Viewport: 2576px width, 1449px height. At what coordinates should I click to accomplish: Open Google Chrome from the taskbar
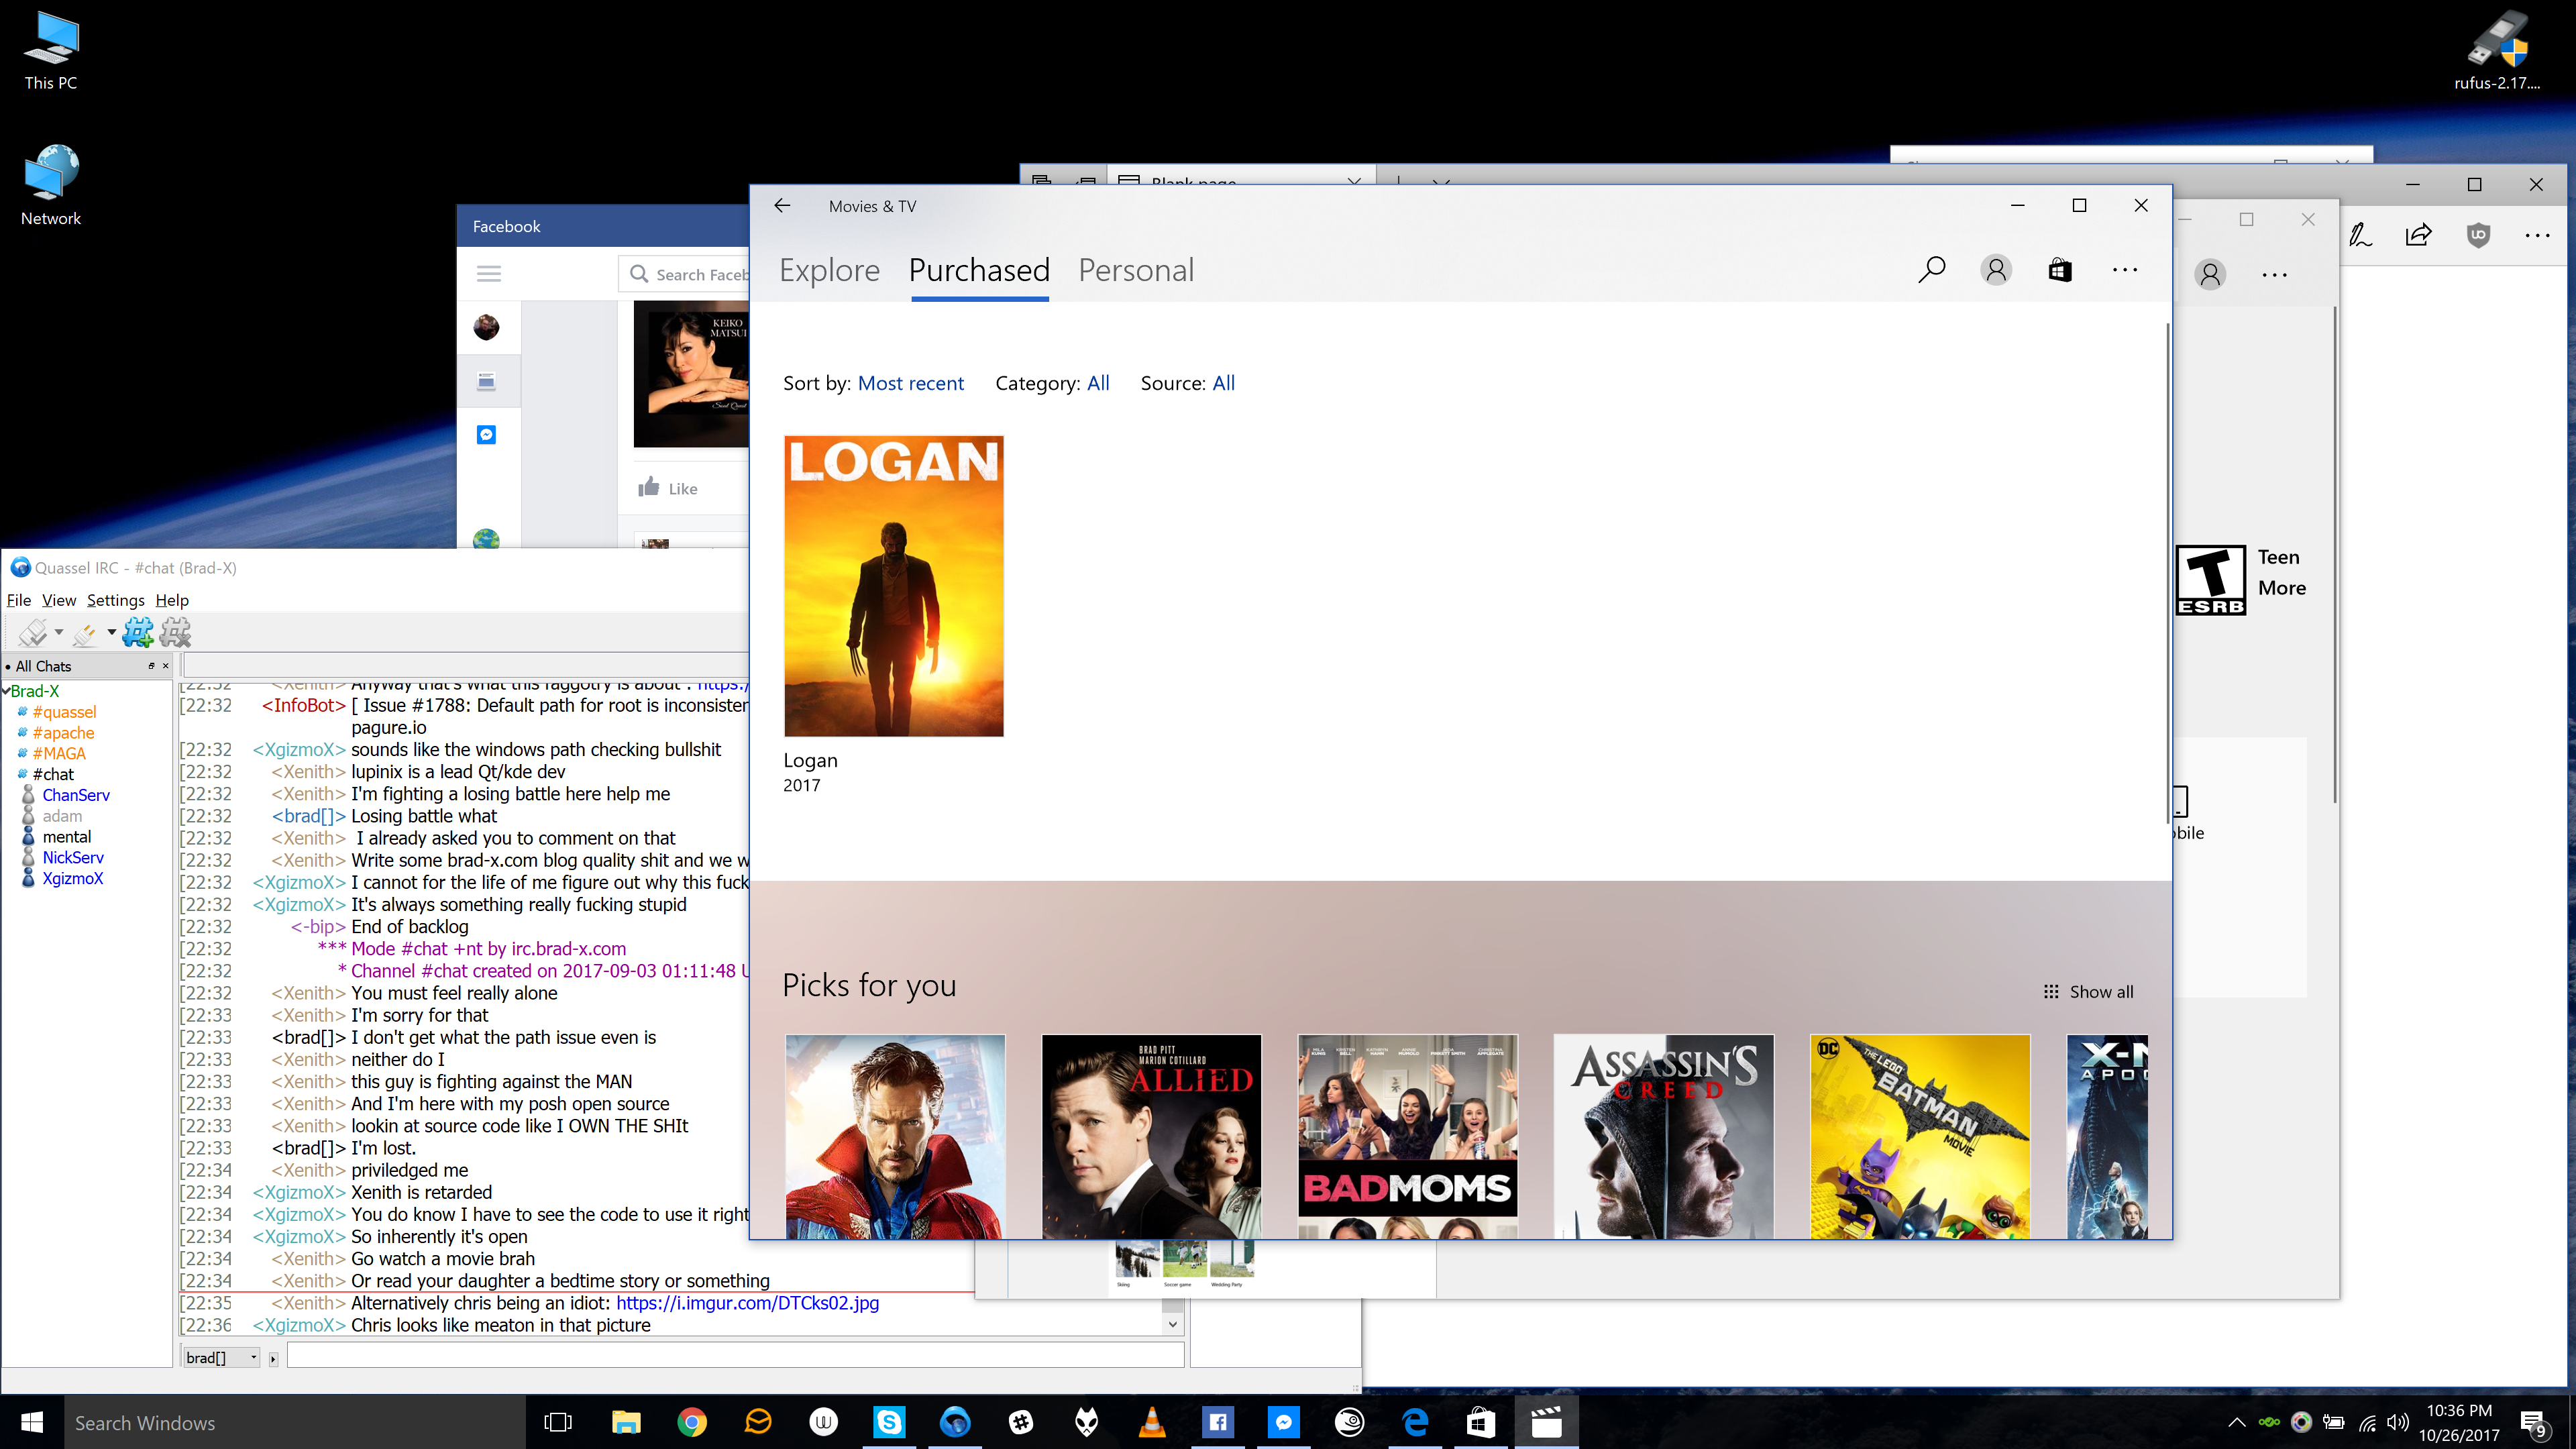[x=692, y=1422]
